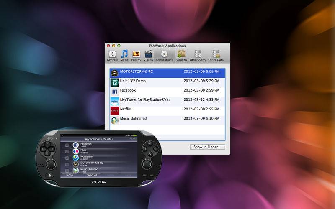Image resolution: width=335 pixels, height=209 pixels.
Task: Click the Vita cross button
Action: (x=150, y=154)
